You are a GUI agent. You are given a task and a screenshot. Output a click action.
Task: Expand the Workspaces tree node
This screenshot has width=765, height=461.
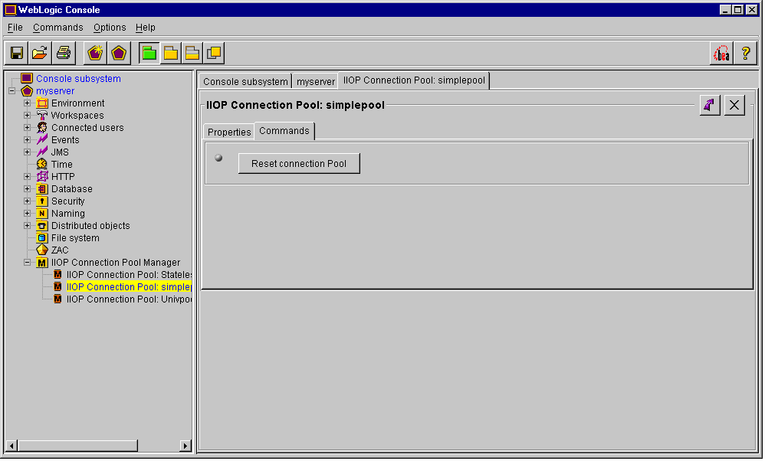[x=28, y=116]
